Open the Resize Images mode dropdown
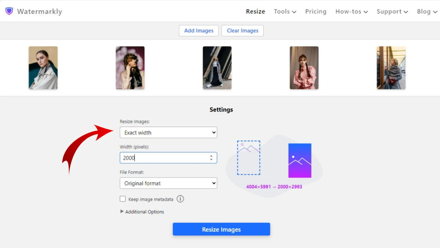 click(168, 133)
